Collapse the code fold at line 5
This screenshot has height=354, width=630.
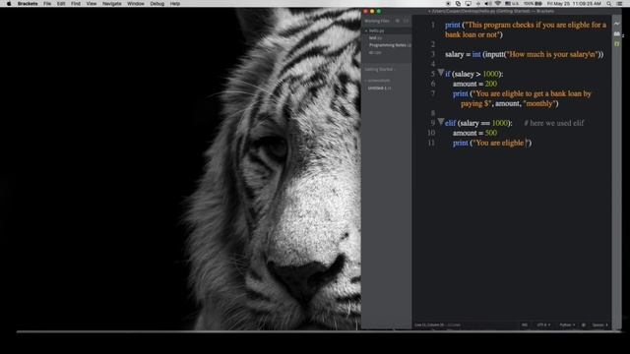point(441,73)
